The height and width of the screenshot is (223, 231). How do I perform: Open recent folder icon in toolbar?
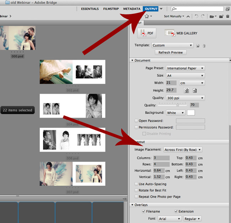[213, 16]
